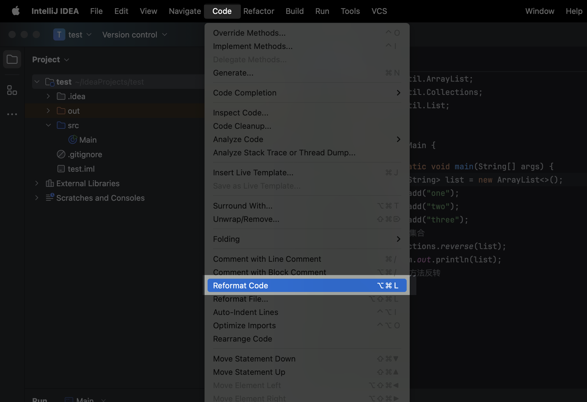Open the Structure tool window icon
Screen dimensions: 587x402
coord(12,90)
